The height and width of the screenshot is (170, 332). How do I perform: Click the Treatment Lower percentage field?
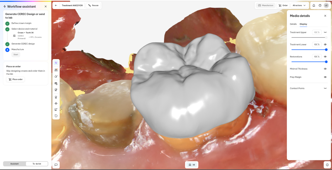316,45
